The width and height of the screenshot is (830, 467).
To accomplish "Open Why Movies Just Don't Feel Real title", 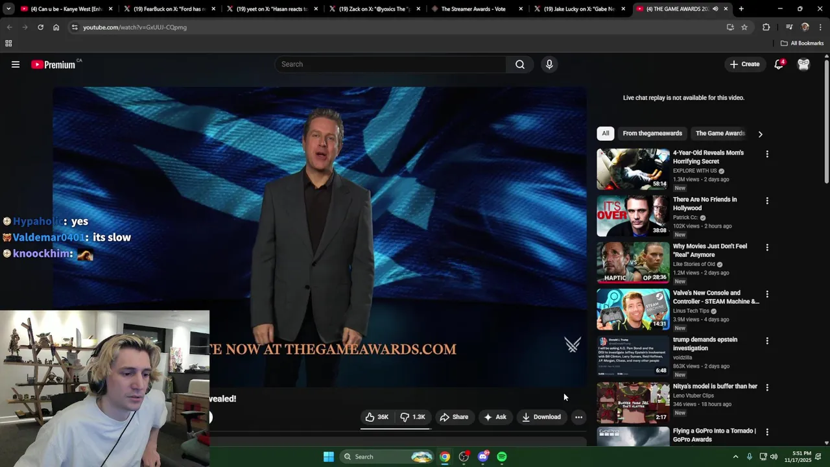I will coord(710,250).
